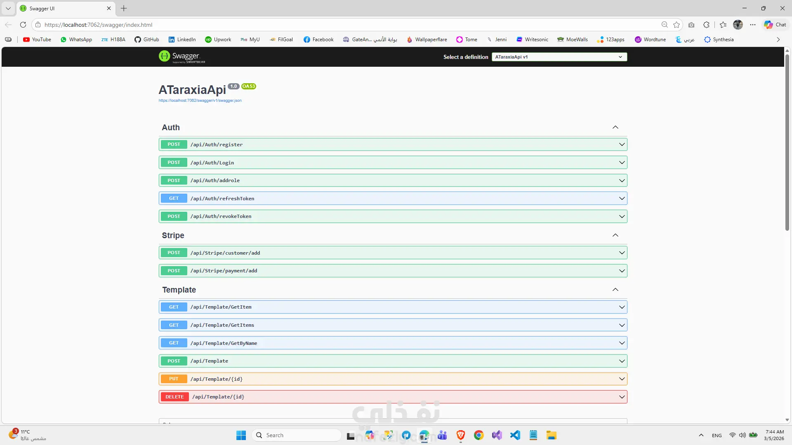Viewport: 792px width, 445px height.
Task: Collapse the Auth section
Action: (615, 127)
